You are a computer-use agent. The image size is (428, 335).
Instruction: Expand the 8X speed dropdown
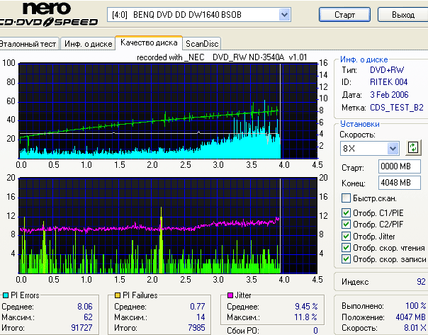pyautogui.click(x=393, y=149)
